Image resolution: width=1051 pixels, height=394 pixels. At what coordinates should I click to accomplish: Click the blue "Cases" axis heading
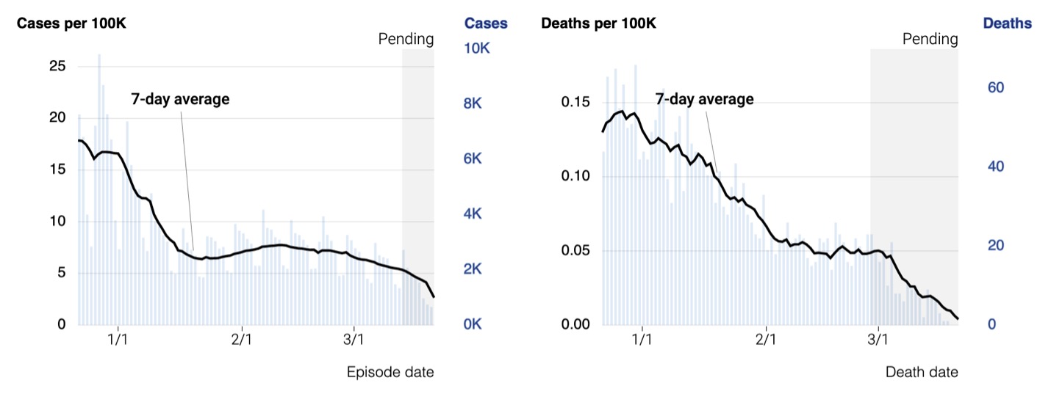pos(486,23)
